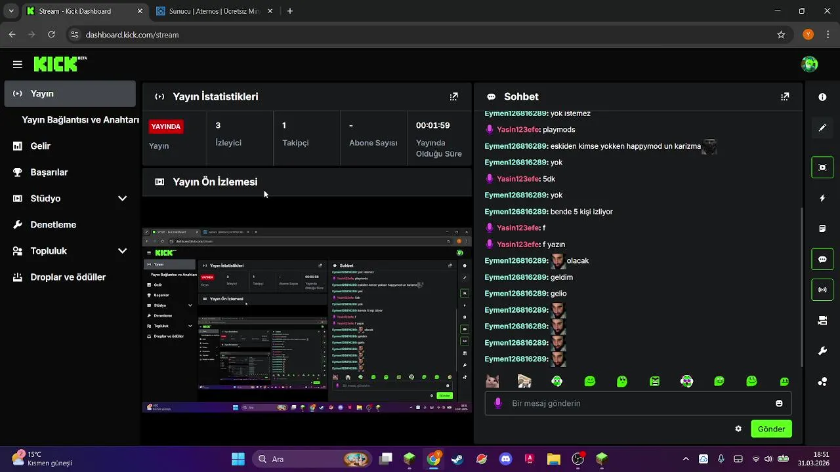
Task: Open the tab search dropdown arrow
Action: [10, 11]
